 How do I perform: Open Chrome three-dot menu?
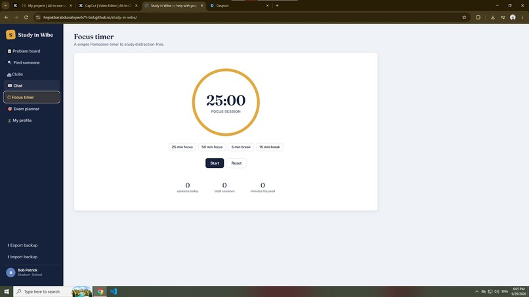[x=522, y=17]
